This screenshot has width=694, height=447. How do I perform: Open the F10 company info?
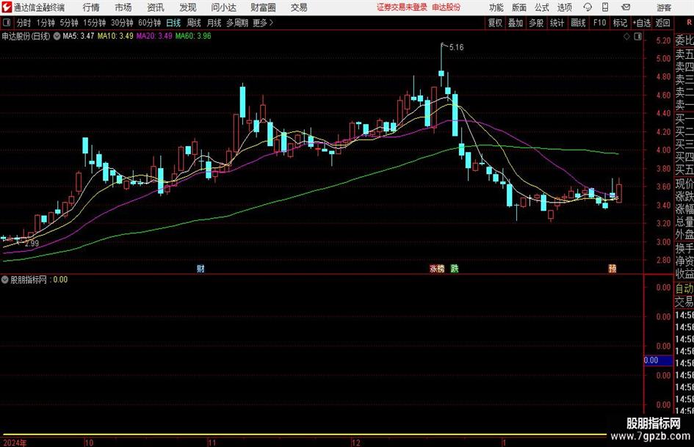[600, 23]
